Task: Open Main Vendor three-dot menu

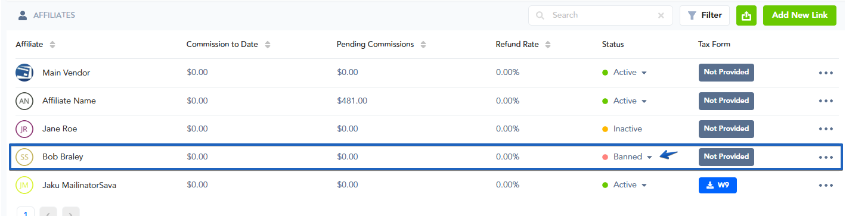Action: coord(826,73)
